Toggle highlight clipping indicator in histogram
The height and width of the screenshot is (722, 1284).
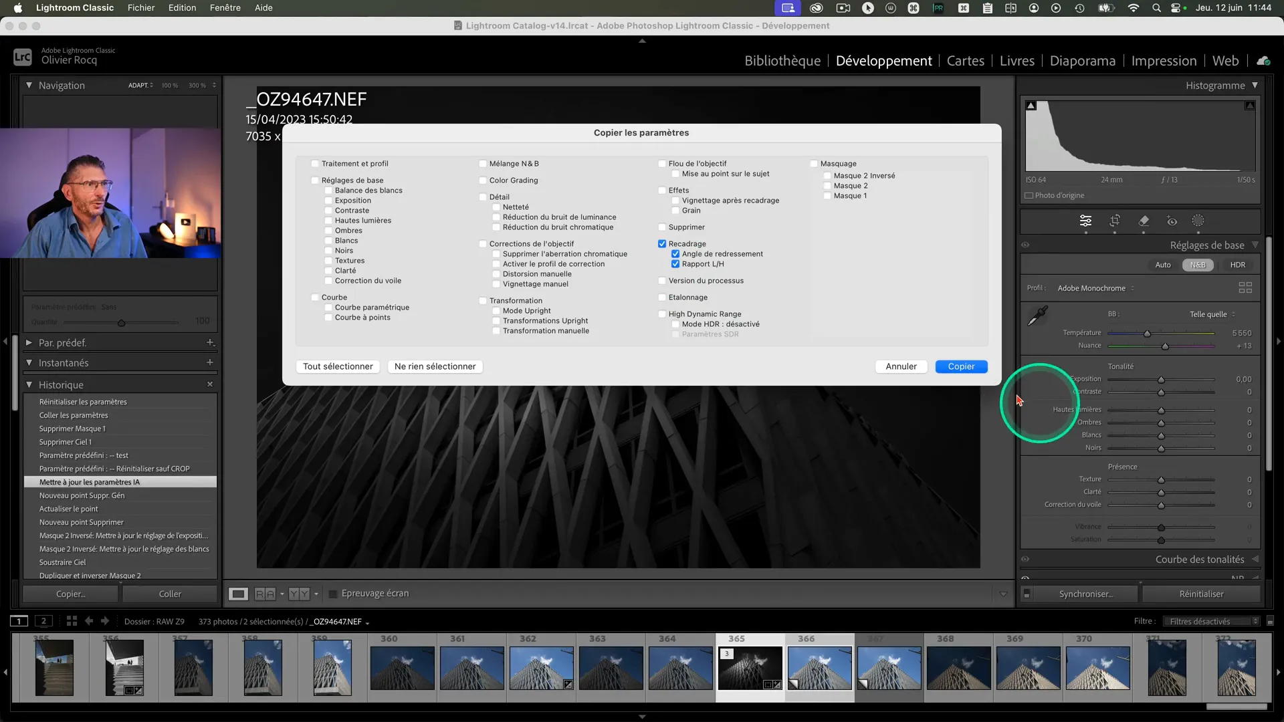[1249, 106]
